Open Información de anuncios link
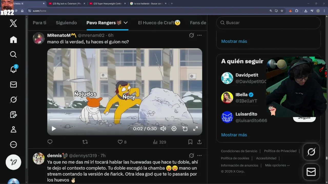Image resolution: width=328 pixels, height=184 pixels. click(x=240, y=165)
